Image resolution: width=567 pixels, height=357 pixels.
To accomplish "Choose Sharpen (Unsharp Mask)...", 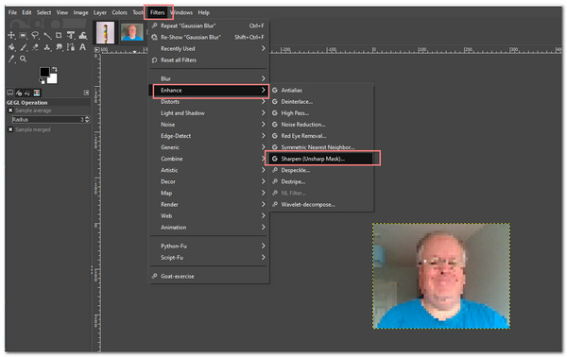I will (321, 159).
